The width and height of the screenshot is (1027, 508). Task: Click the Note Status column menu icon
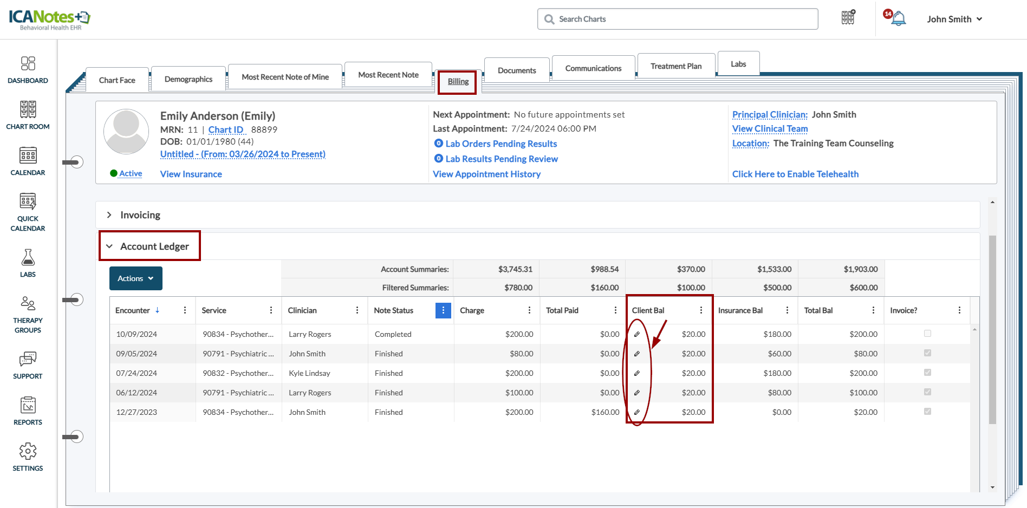[x=443, y=310]
